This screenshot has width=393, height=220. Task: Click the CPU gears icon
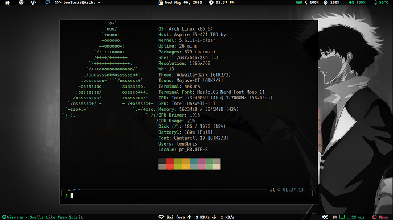(x=325, y=217)
